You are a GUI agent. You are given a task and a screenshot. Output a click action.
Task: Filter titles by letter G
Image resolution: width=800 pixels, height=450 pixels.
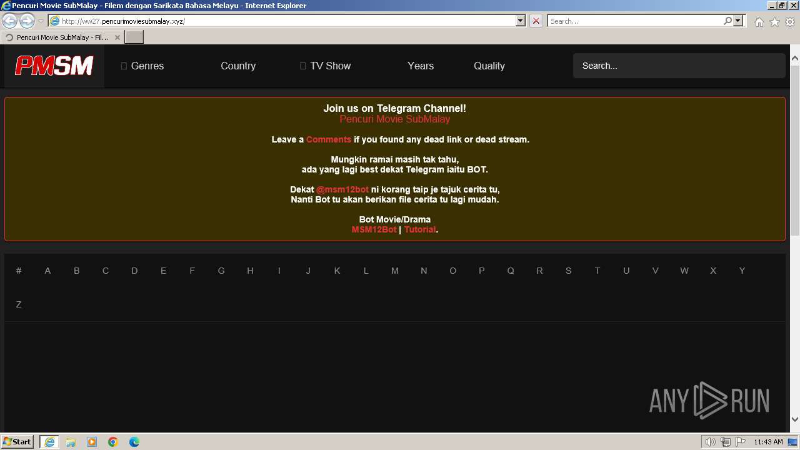[x=221, y=271]
